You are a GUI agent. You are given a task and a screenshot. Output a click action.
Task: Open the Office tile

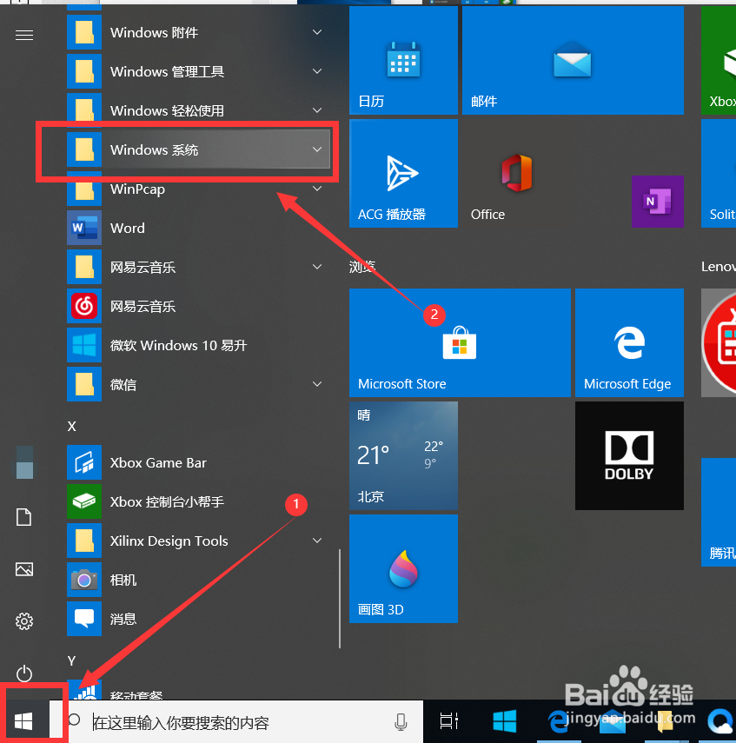click(x=516, y=174)
